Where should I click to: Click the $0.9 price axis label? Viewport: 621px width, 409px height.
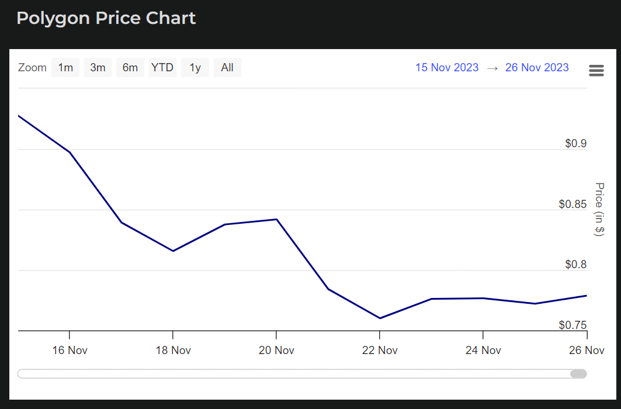tap(575, 143)
